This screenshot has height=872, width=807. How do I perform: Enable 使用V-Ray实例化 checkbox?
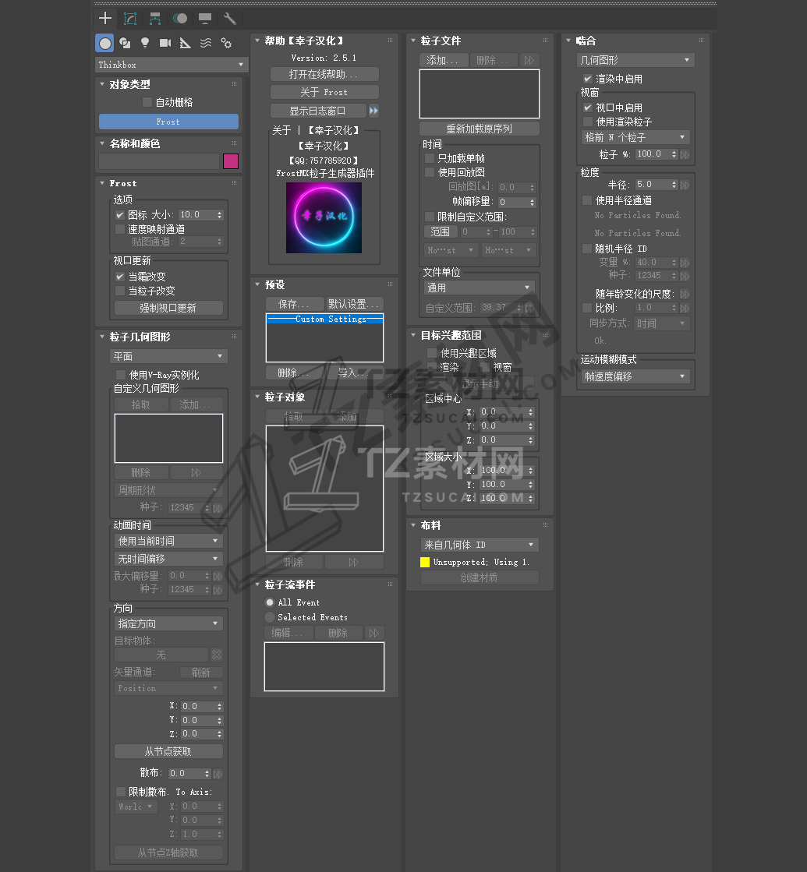(x=121, y=374)
